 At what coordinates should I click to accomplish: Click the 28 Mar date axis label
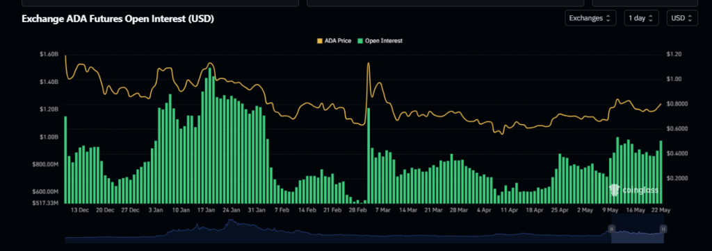[x=459, y=210]
